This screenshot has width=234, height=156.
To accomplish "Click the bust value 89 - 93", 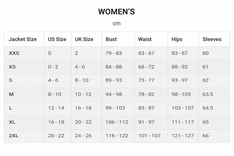I will pyautogui.click(x=114, y=80).
